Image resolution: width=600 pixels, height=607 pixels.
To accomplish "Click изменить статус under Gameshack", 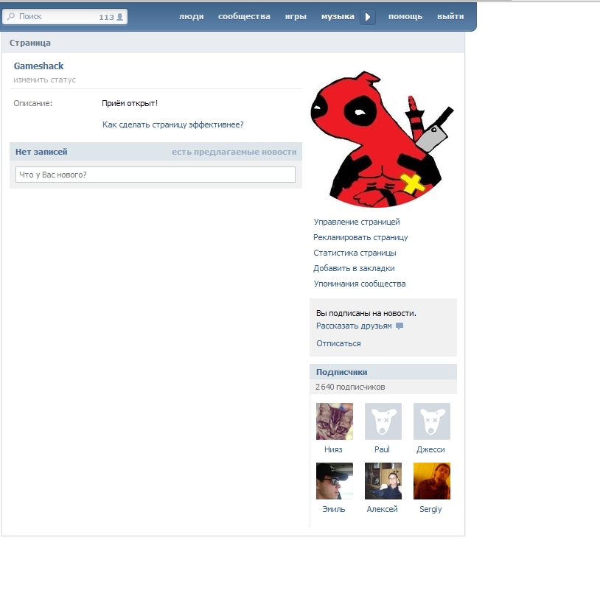I will click(44, 80).
